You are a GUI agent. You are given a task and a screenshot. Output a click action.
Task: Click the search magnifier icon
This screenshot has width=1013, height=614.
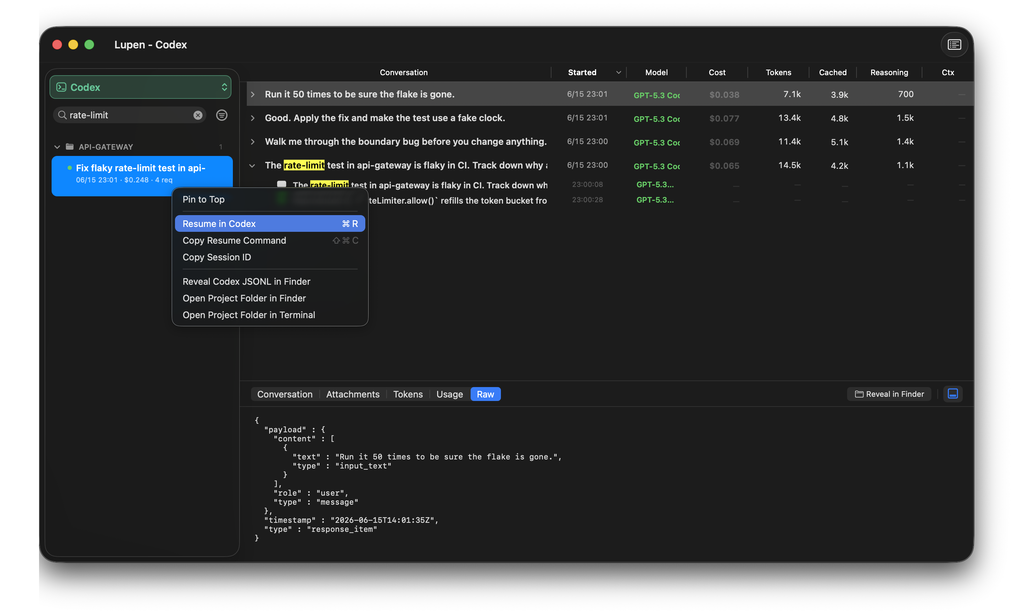pyautogui.click(x=62, y=115)
